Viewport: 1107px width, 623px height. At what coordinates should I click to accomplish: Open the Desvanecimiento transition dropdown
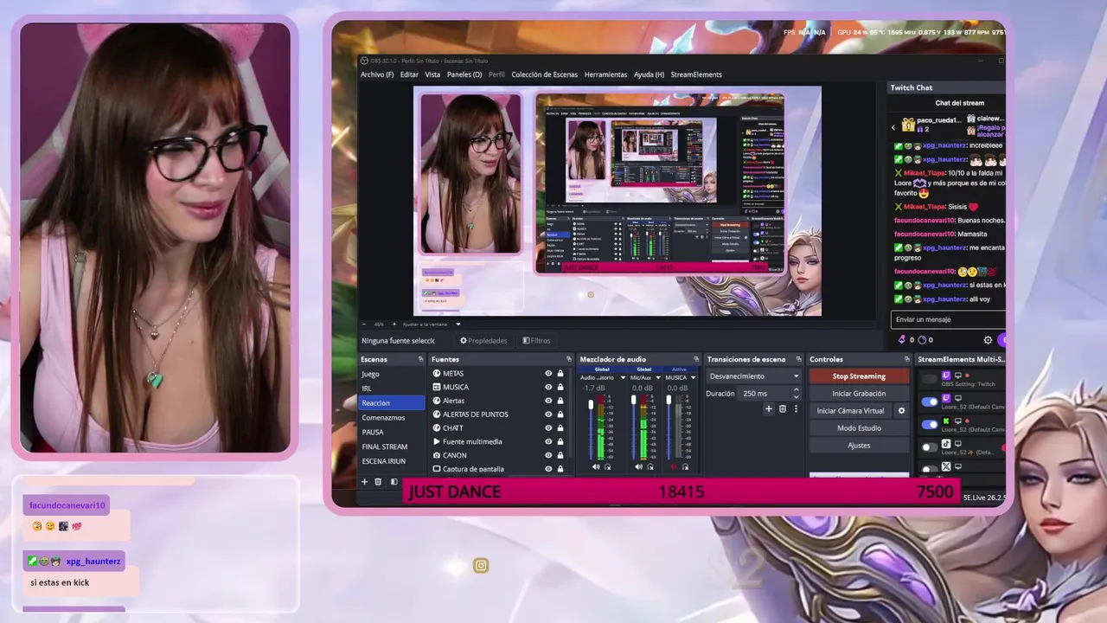(754, 376)
